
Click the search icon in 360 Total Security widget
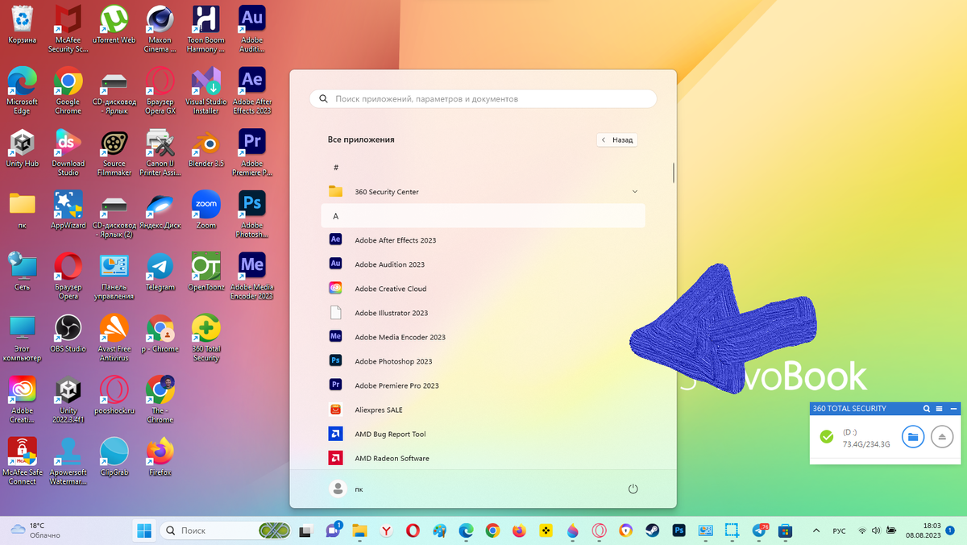(928, 409)
